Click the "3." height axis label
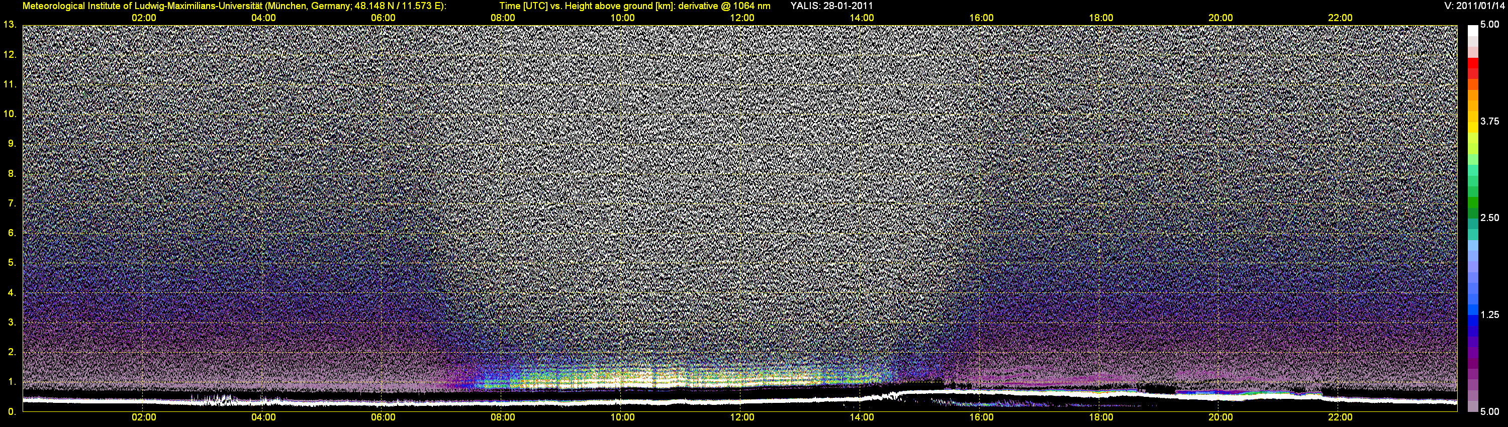 [12, 323]
